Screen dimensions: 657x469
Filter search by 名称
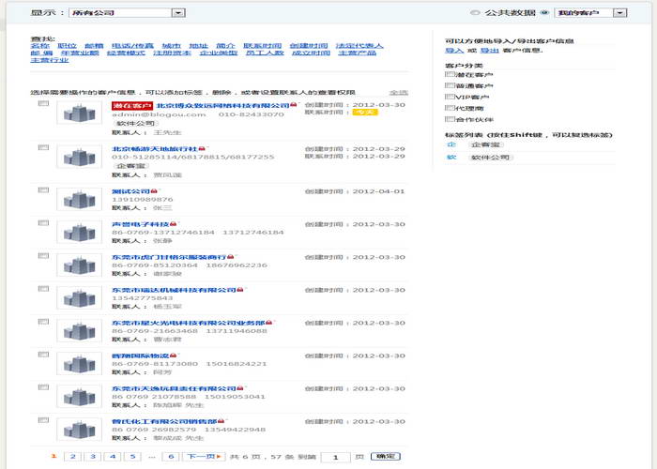[x=39, y=46]
